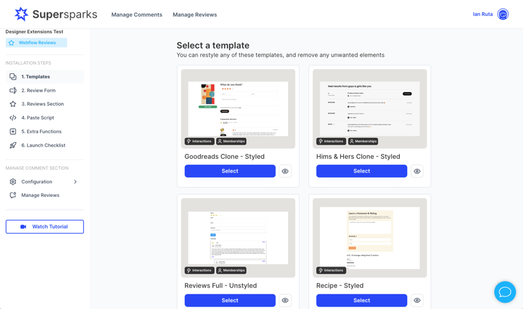Click the Reviews Full Unstyled preview thumbnail
Image resolution: width=523 pixels, height=309 pixels.
pos(238,238)
